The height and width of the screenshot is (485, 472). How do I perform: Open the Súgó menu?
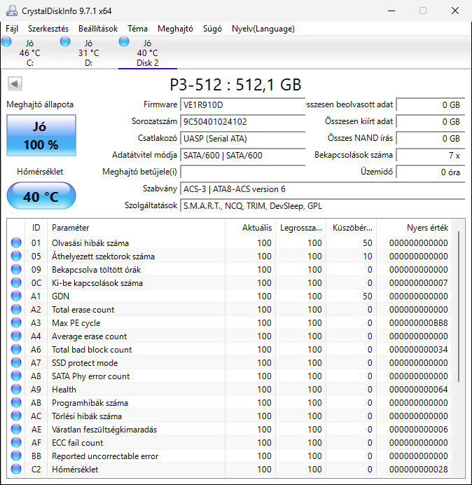(x=212, y=29)
